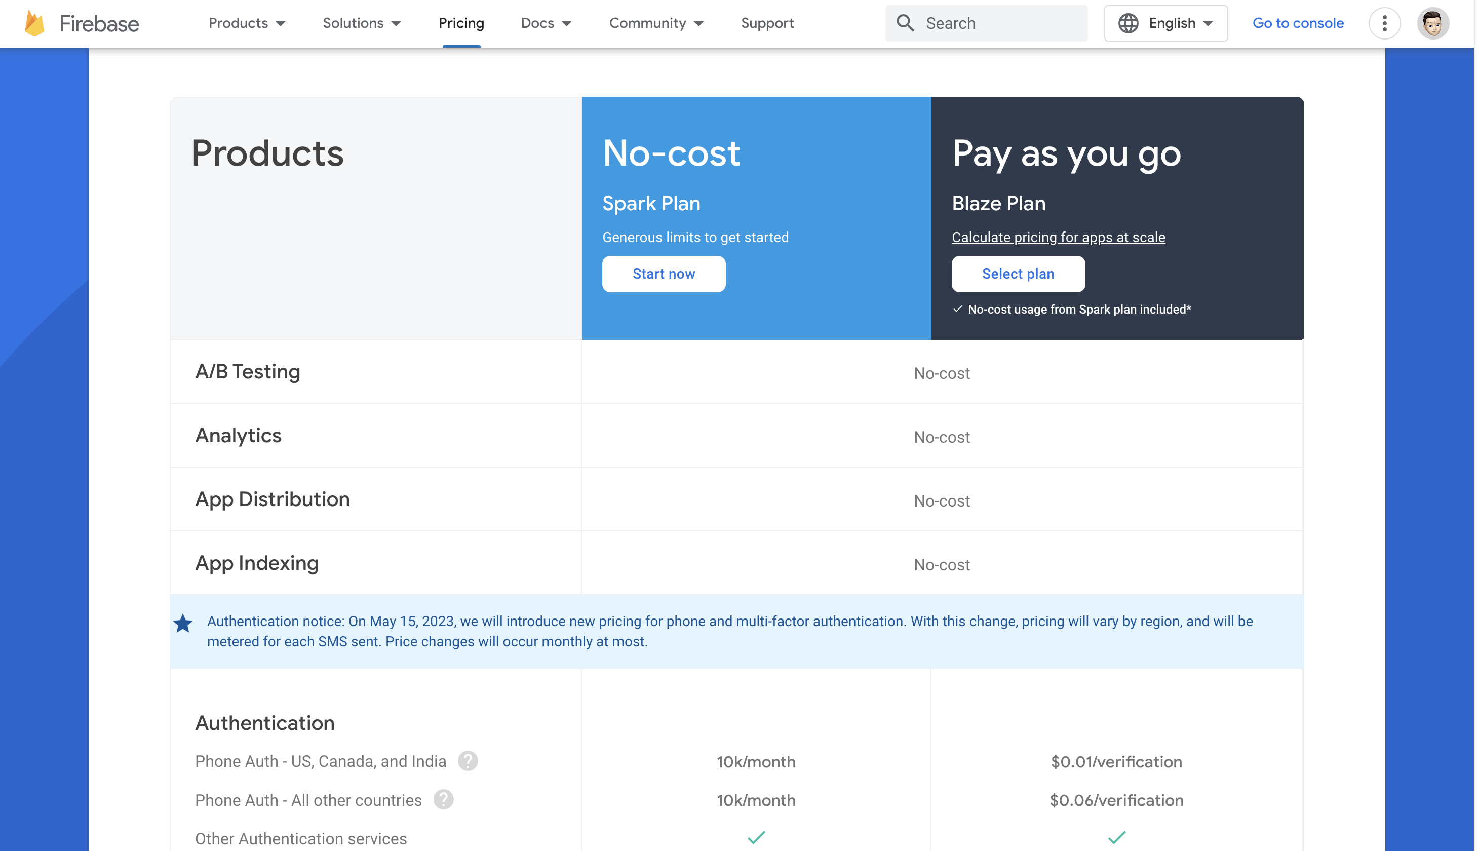
Task: Click the search bar icon
Action: [905, 22]
